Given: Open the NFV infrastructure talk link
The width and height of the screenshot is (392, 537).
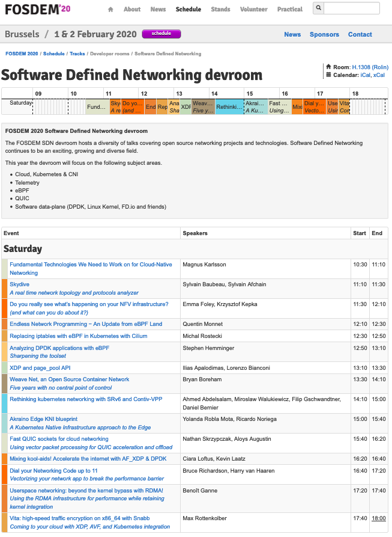Looking at the screenshot, I should [x=89, y=304].
